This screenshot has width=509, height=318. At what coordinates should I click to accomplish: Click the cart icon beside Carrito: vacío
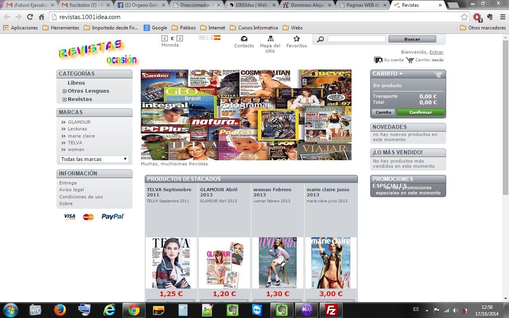tap(410, 60)
